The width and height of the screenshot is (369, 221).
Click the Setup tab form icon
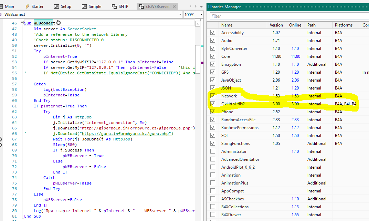(56, 7)
